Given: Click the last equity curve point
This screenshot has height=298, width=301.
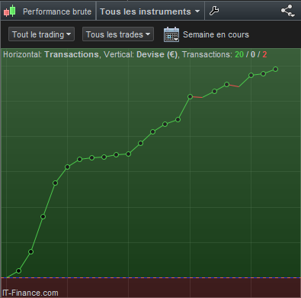Looking at the screenshot, I should (276, 69).
